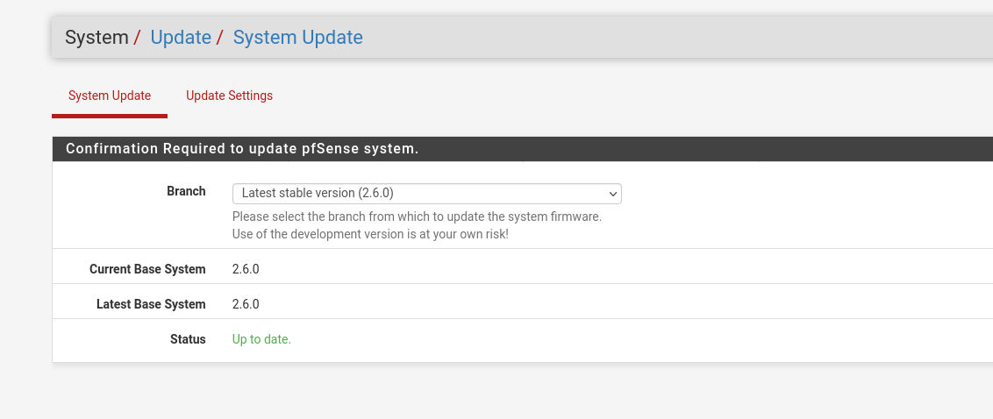The width and height of the screenshot is (993, 419).
Task: Click the Branch field label
Action: tap(186, 191)
